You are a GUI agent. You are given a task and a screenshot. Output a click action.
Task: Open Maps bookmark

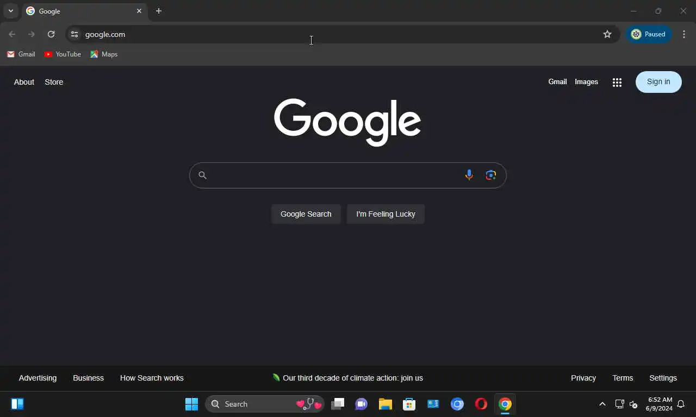click(x=104, y=54)
